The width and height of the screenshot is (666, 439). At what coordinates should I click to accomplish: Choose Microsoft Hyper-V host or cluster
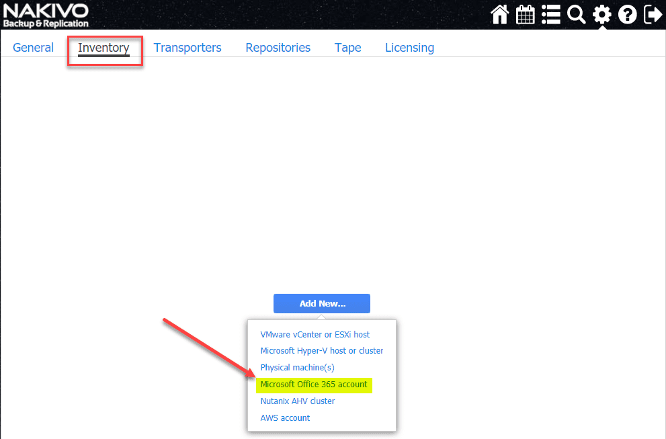(x=321, y=351)
